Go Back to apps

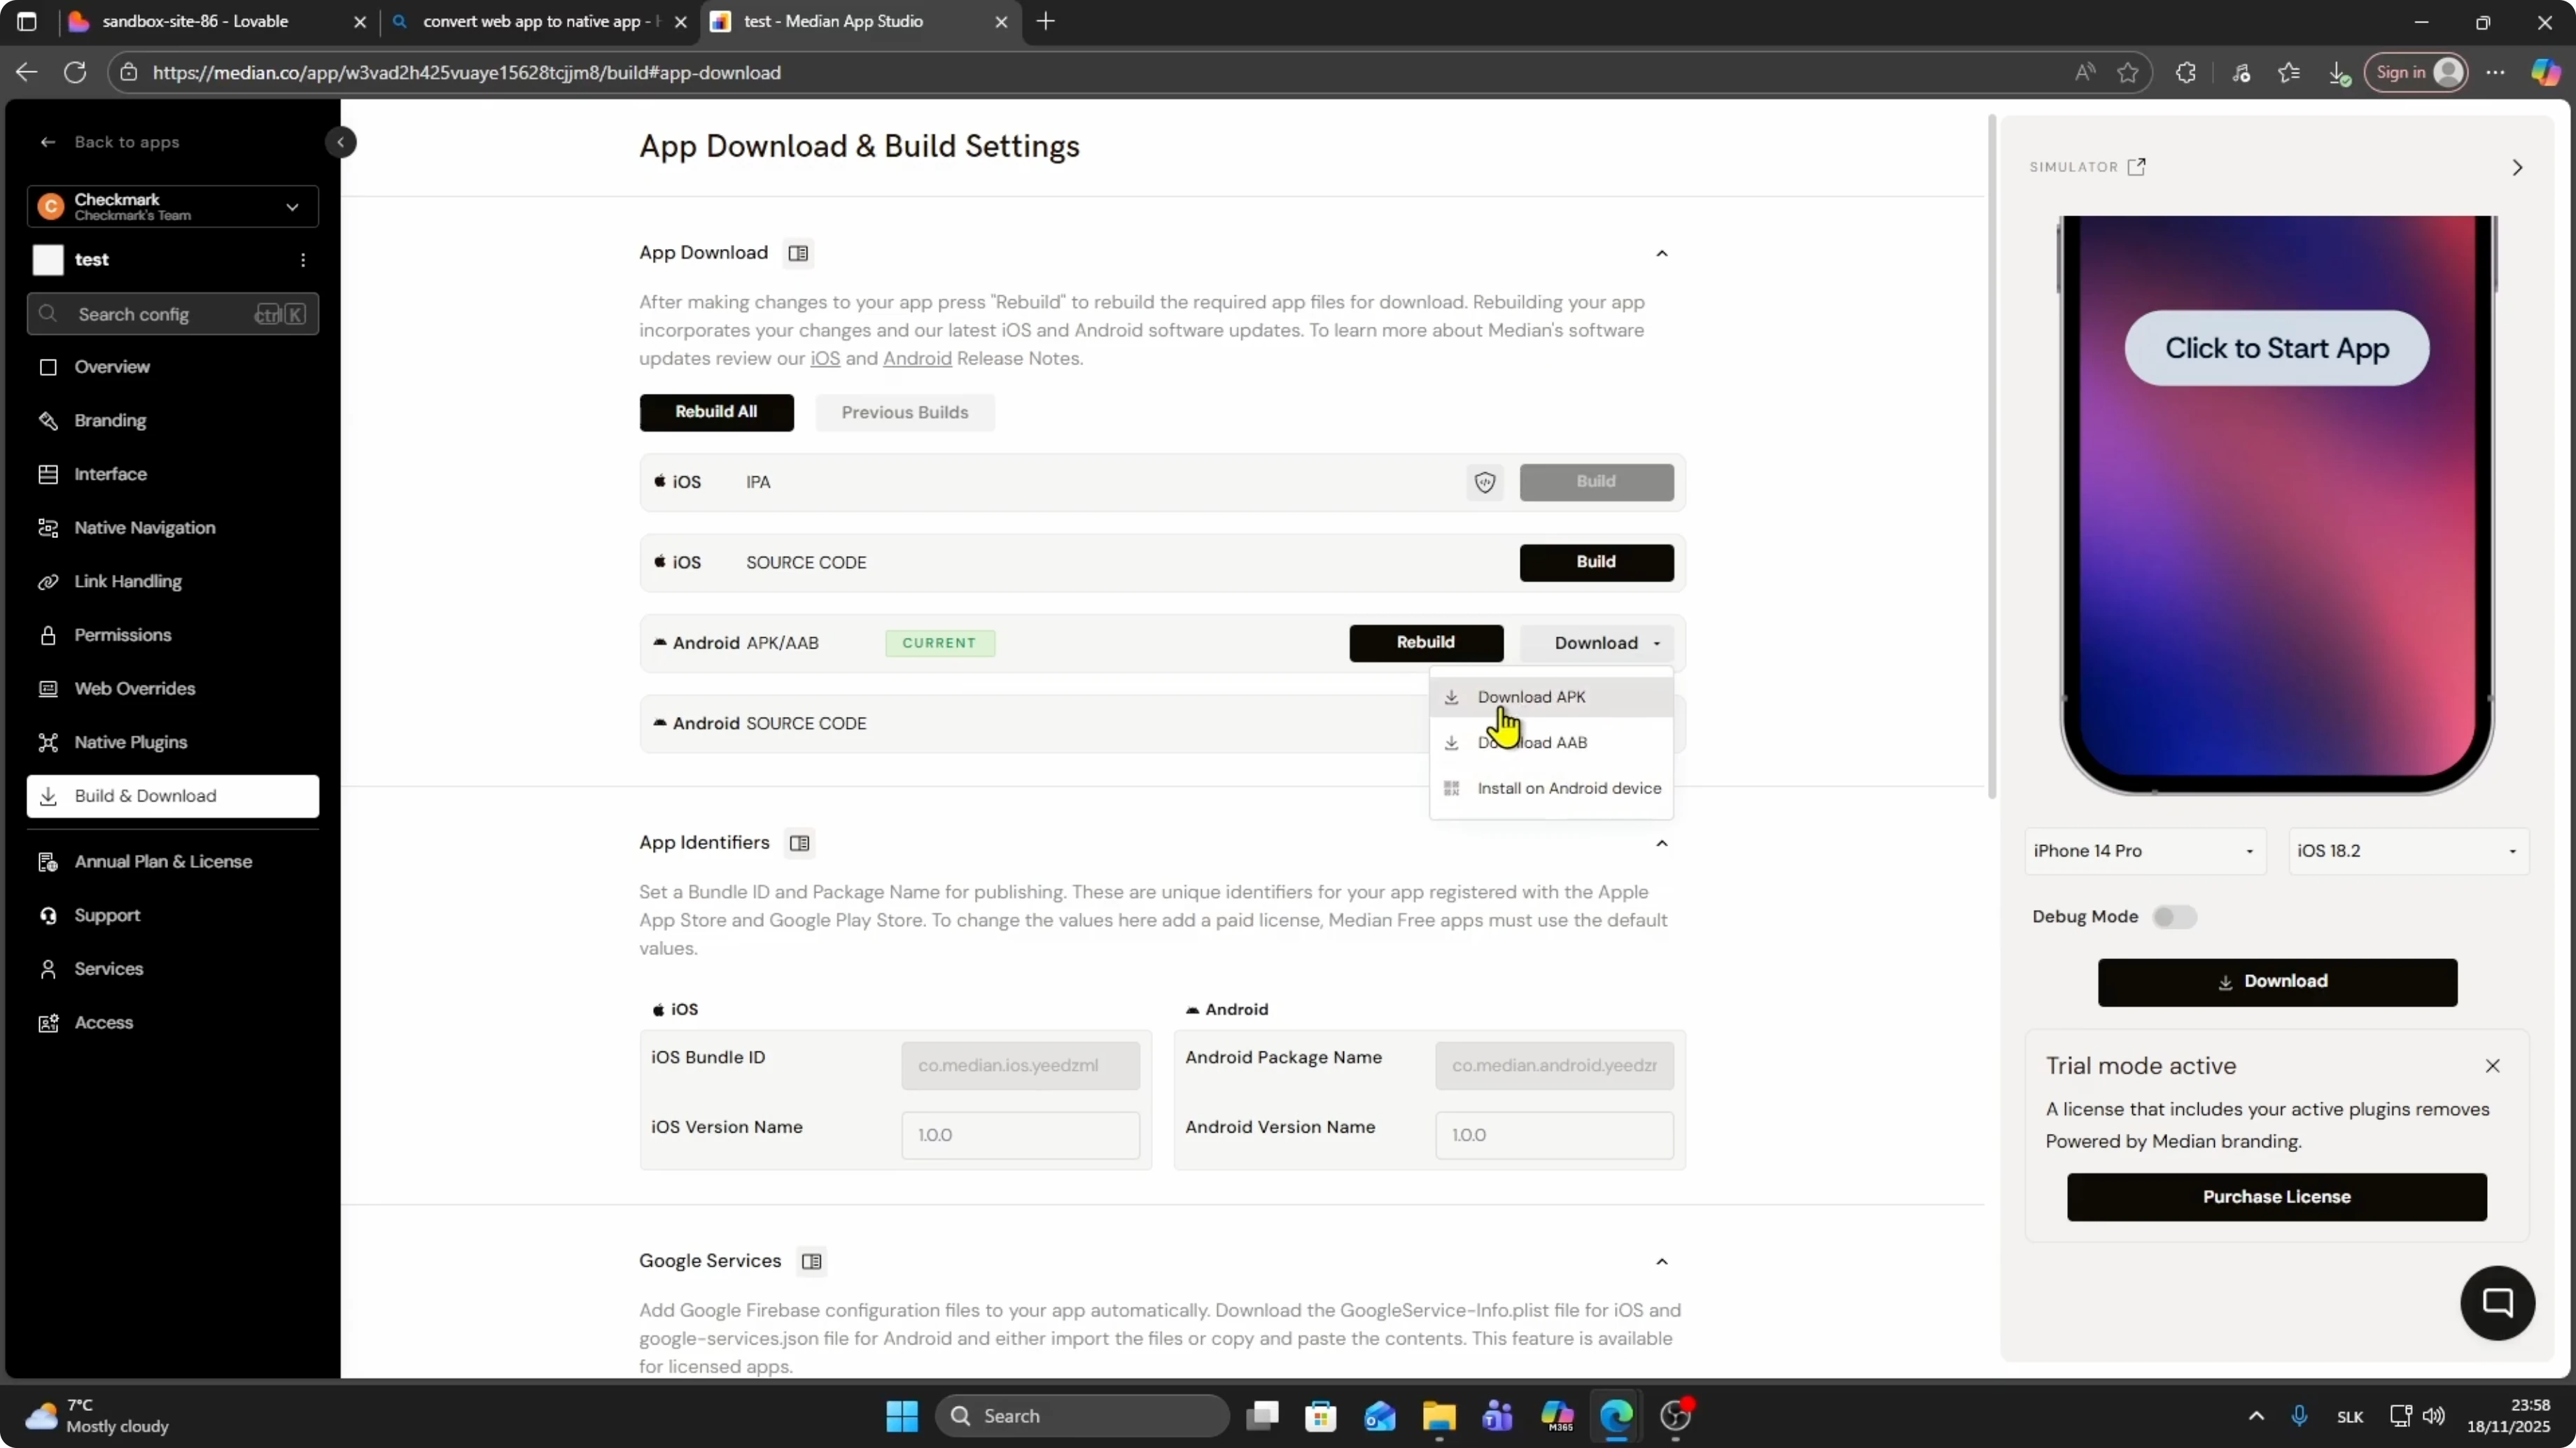109,143
